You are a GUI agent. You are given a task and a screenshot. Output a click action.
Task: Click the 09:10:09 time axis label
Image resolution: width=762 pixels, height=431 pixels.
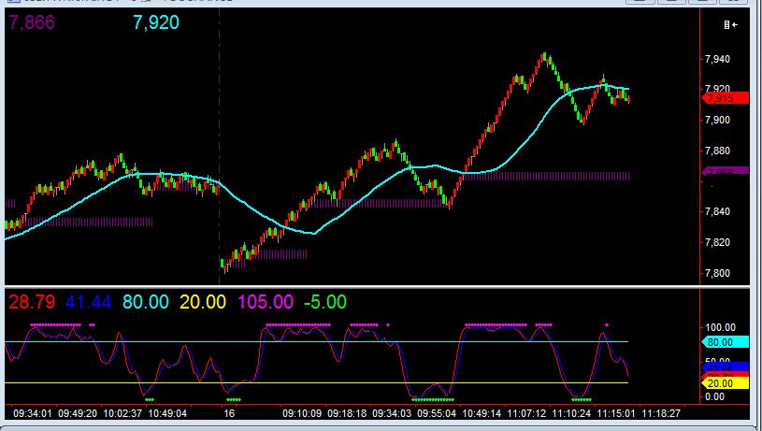tap(302, 413)
